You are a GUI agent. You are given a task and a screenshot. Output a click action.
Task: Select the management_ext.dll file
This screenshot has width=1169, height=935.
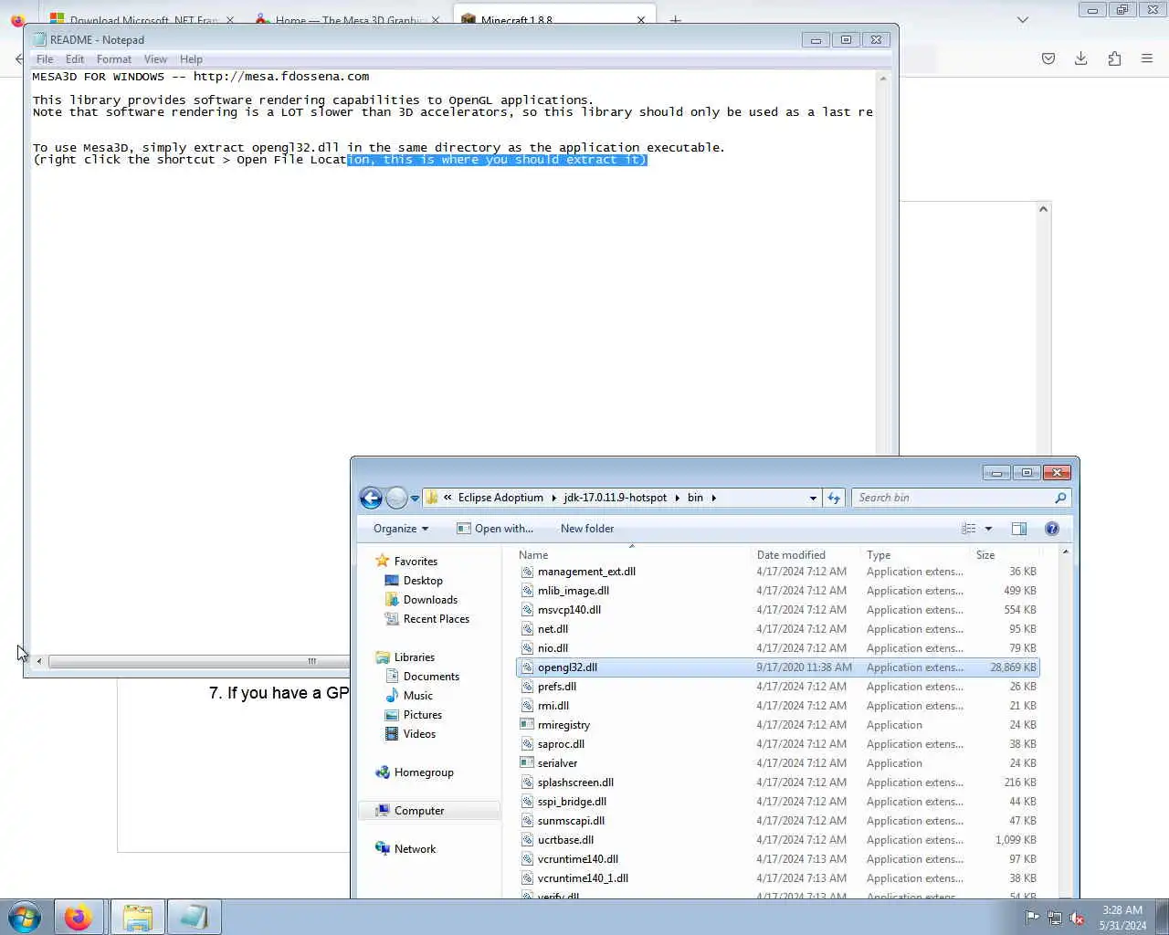pyautogui.click(x=778, y=572)
